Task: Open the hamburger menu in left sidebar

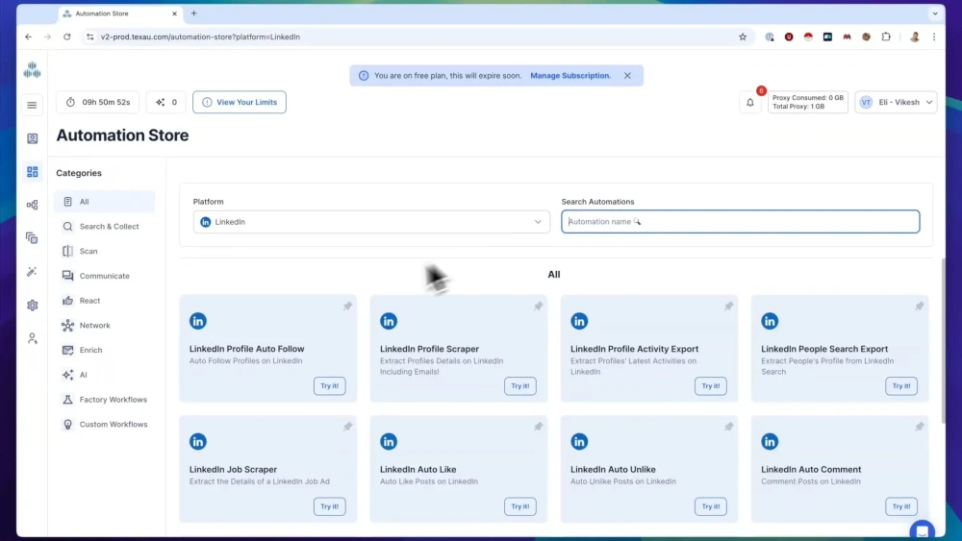Action: click(x=32, y=106)
